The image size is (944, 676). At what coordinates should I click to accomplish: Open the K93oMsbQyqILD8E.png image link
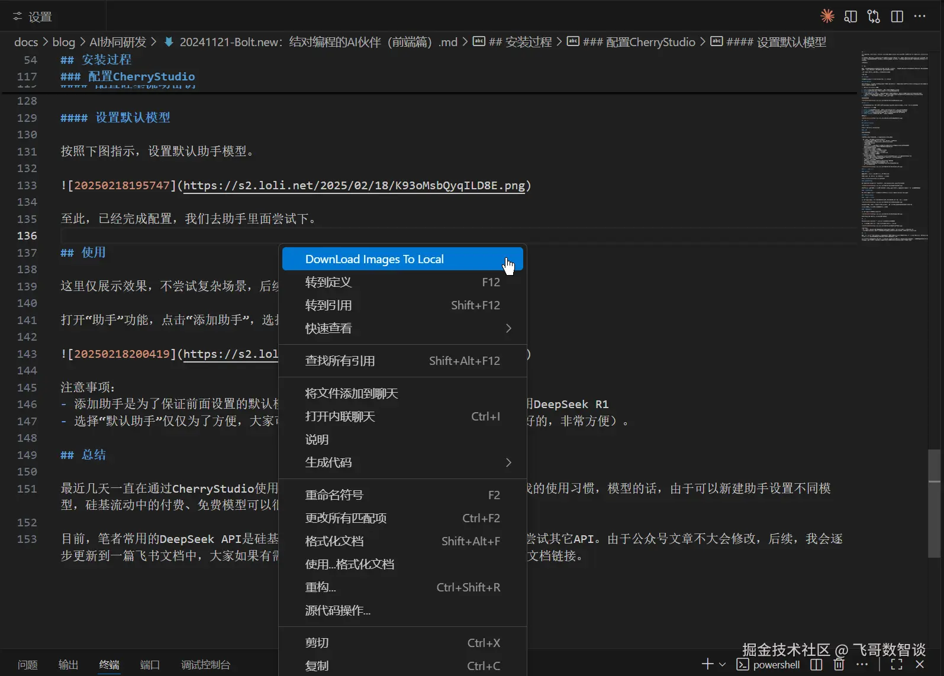pyautogui.click(x=354, y=186)
